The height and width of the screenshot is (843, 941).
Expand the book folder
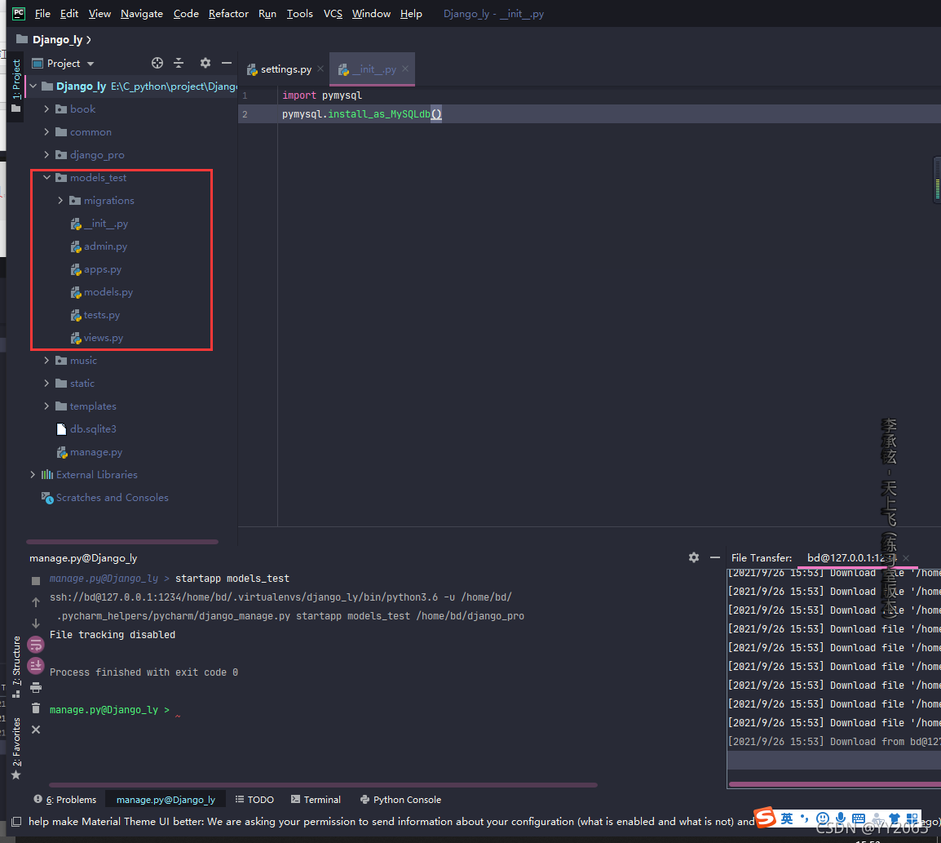click(46, 109)
